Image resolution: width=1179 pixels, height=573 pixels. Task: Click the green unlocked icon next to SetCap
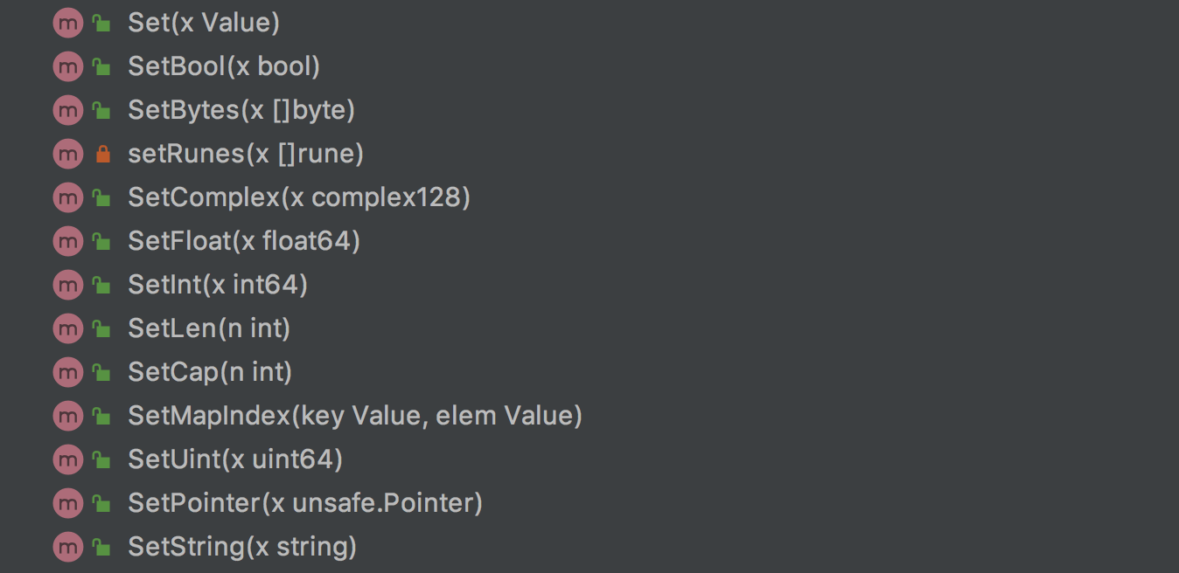(x=102, y=373)
